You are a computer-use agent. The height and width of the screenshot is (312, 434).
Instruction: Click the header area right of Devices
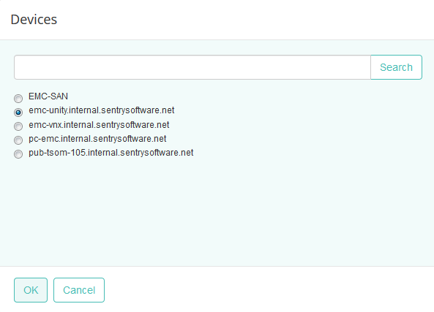coord(244,20)
